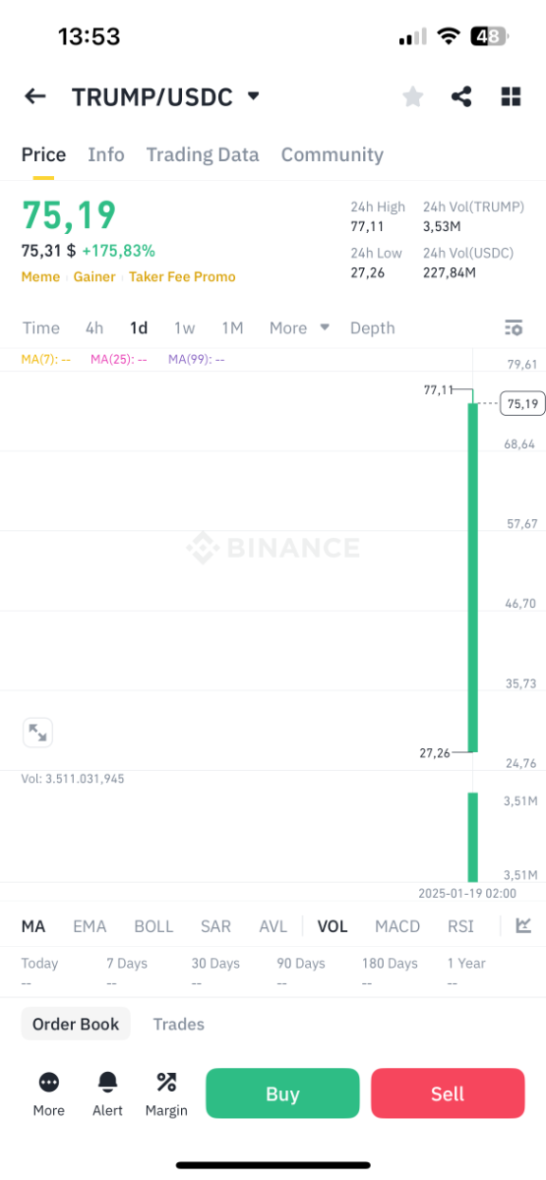Viewport: 546px width, 1180px height.
Task: Open the indicator chart icon after RSI
Action: click(x=523, y=925)
